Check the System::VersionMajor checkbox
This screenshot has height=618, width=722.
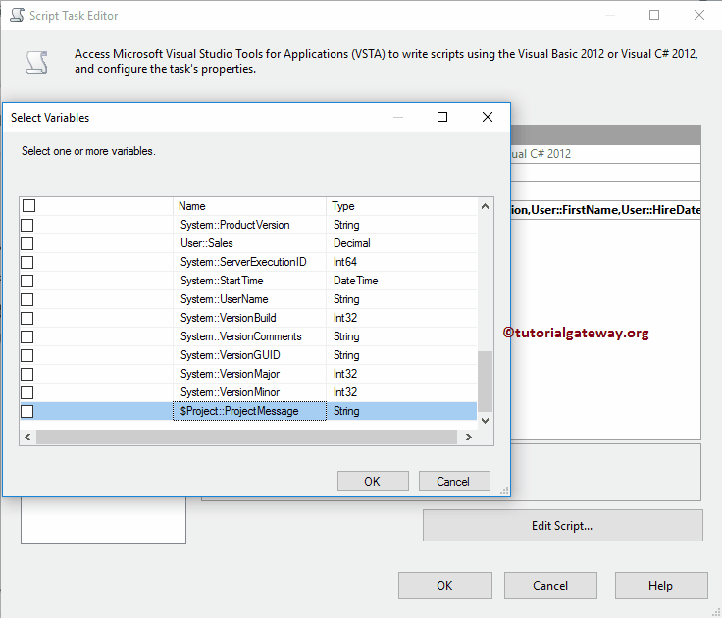[27, 374]
